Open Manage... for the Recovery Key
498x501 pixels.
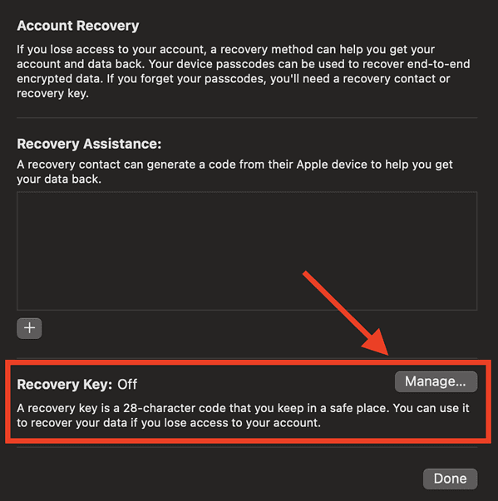point(436,381)
